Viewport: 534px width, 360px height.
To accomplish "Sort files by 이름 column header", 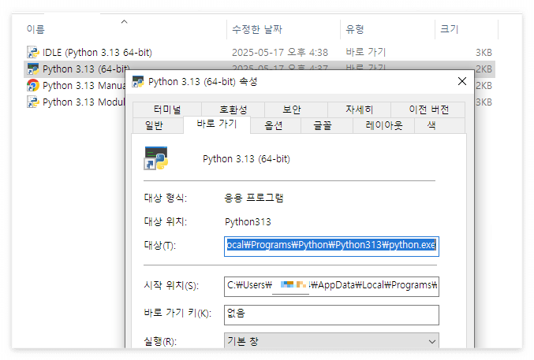I will tap(125, 29).
